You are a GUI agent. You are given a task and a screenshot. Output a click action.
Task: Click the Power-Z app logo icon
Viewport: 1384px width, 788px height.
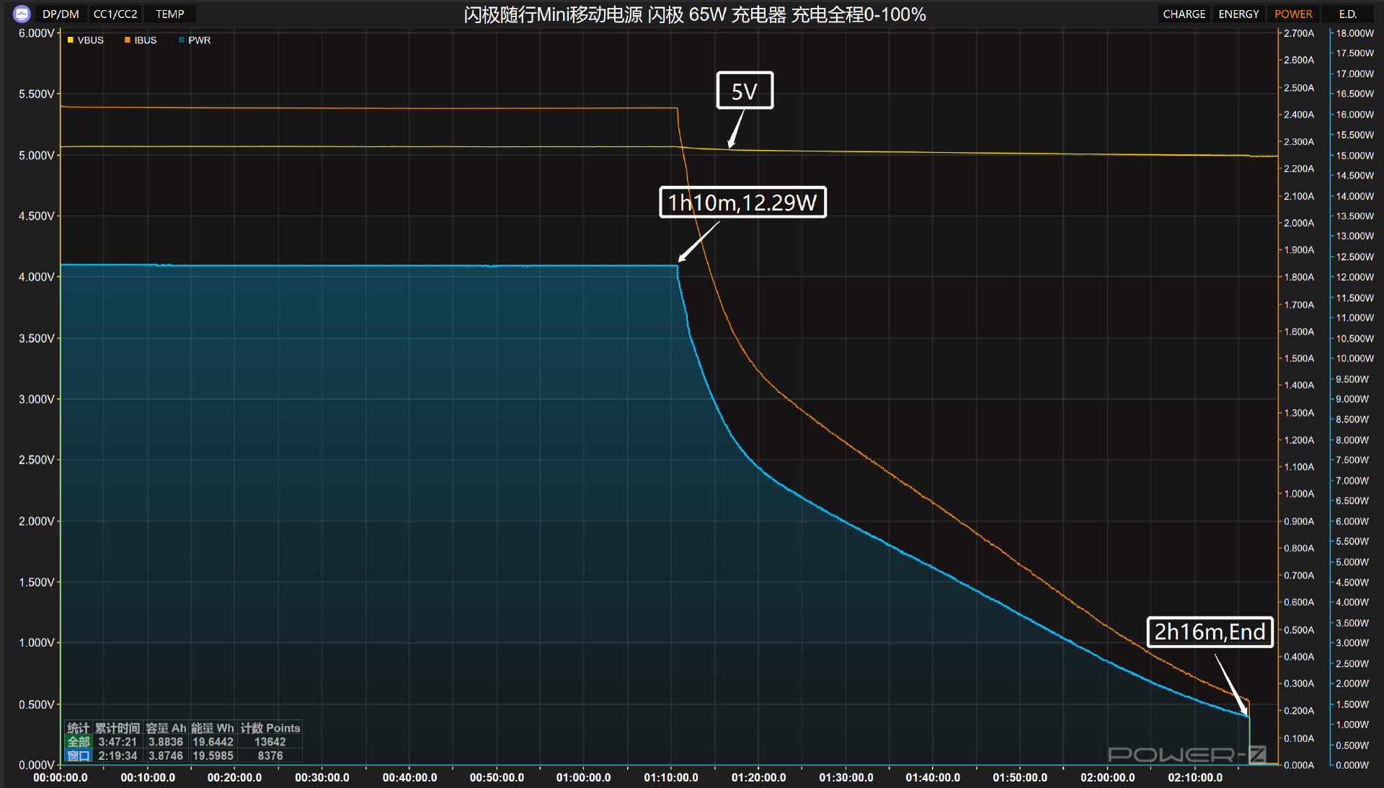coord(22,14)
